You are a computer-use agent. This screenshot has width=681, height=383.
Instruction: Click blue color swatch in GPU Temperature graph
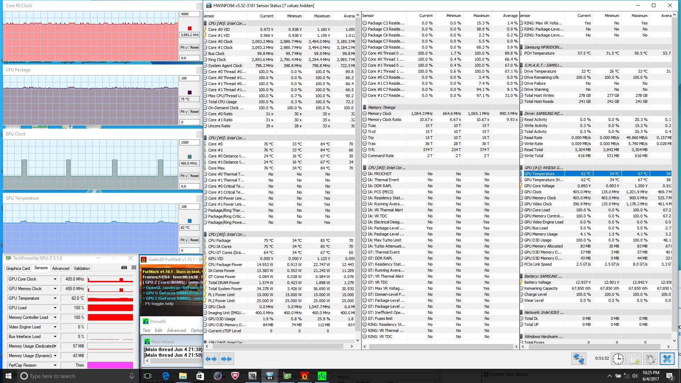click(x=190, y=221)
